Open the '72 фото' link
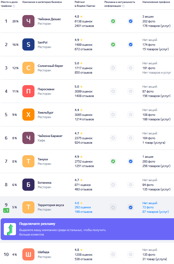Viewport: 174px width, 264px height. tap(148, 207)
